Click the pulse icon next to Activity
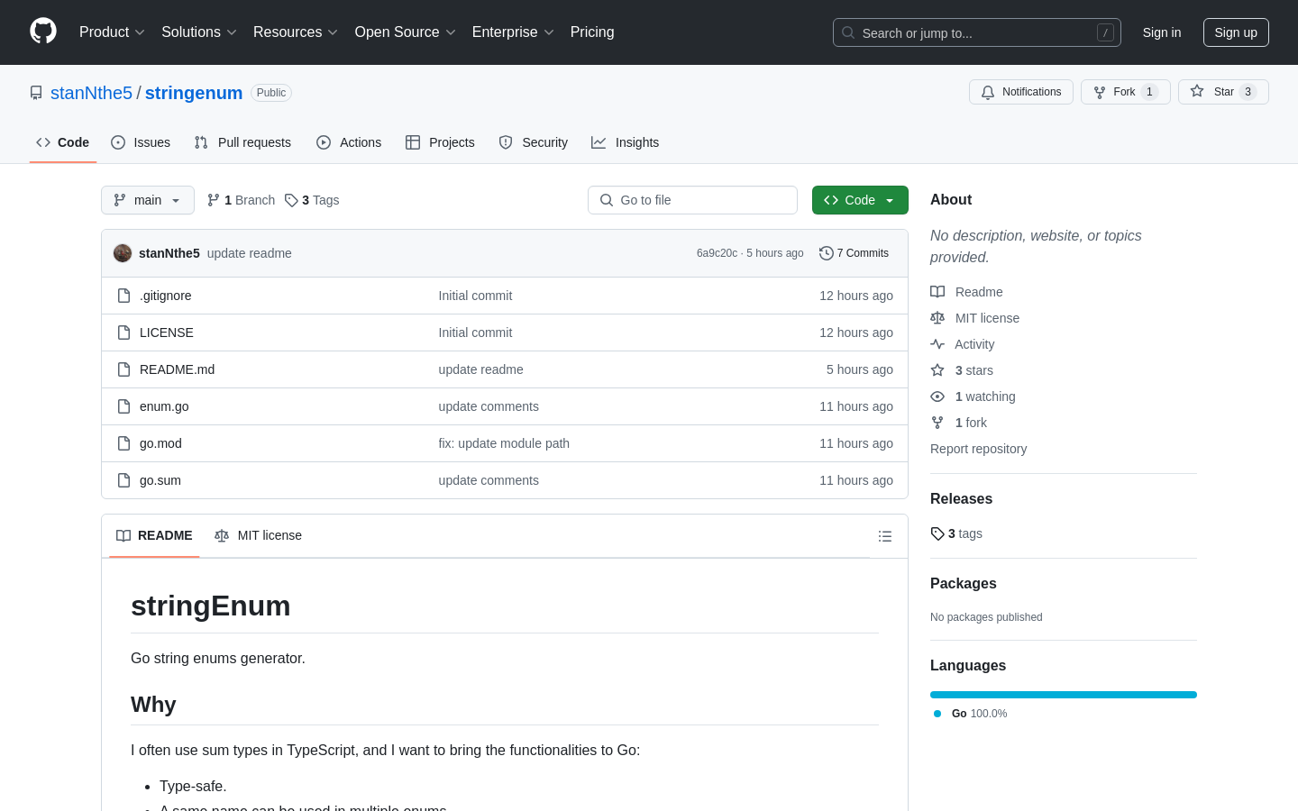Screen dimensions: 1298x811 point(937,344)
